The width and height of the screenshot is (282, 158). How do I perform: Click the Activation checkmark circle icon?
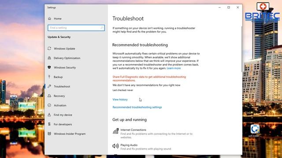[49, 105]
